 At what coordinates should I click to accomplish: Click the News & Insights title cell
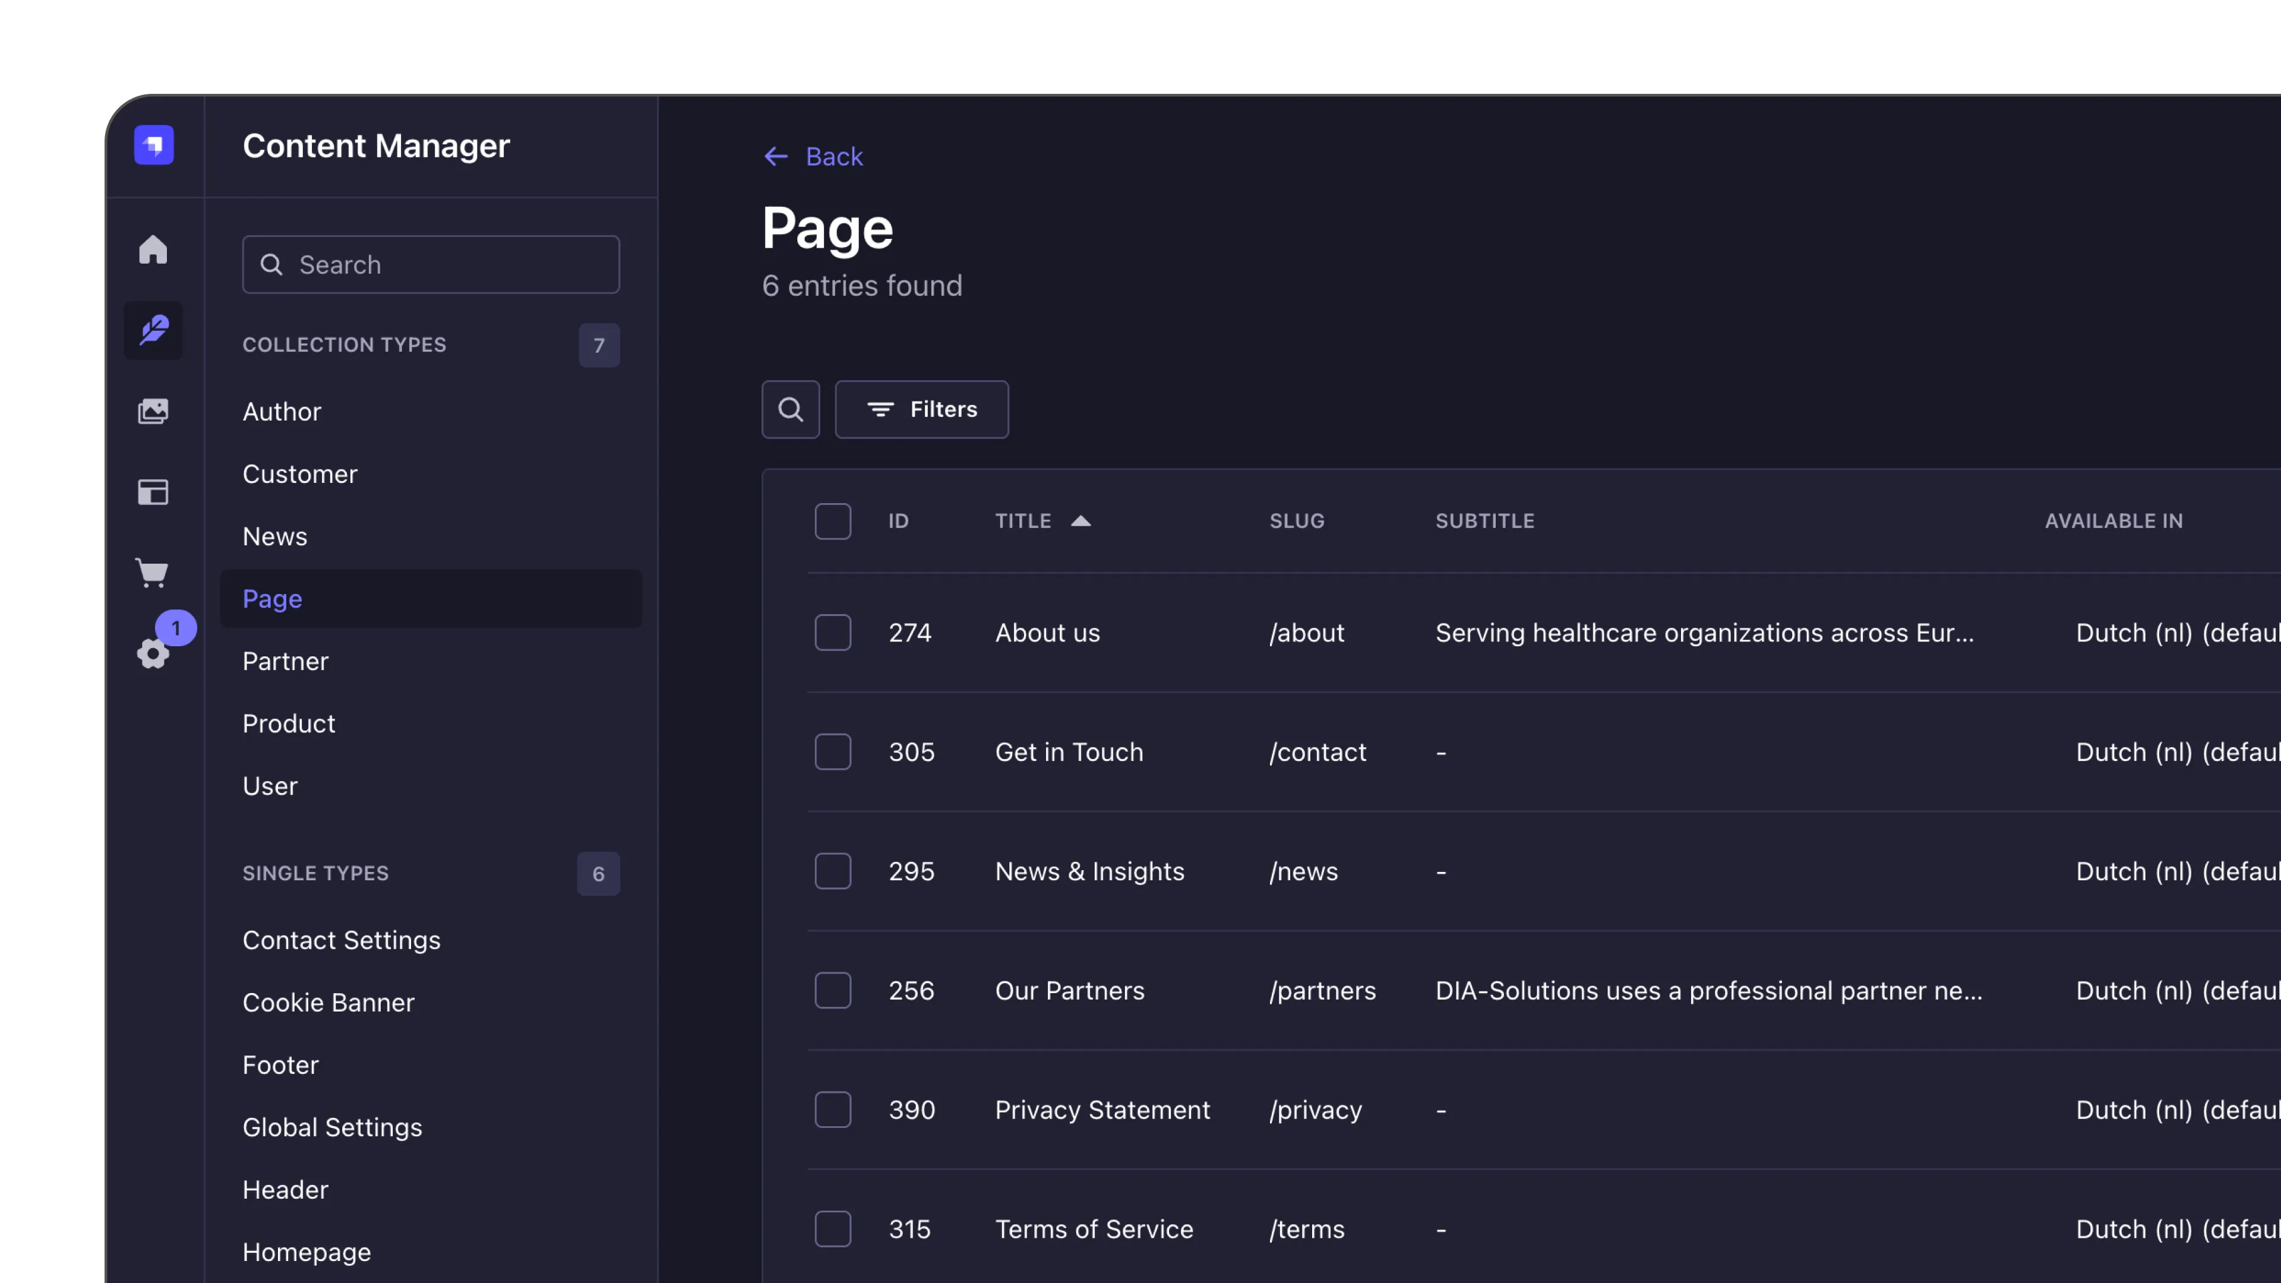click(x=1089, y=871)
